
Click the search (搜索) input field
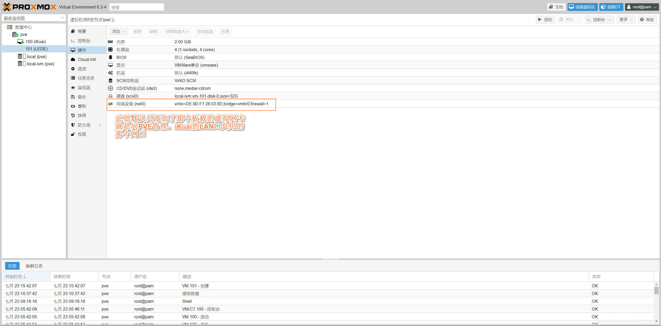coord(137,7)
